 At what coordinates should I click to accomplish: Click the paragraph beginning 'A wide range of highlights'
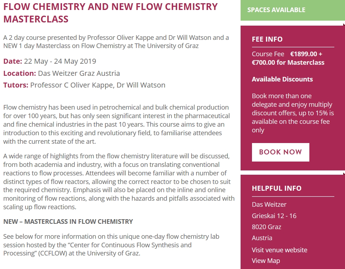pos(119,181)
